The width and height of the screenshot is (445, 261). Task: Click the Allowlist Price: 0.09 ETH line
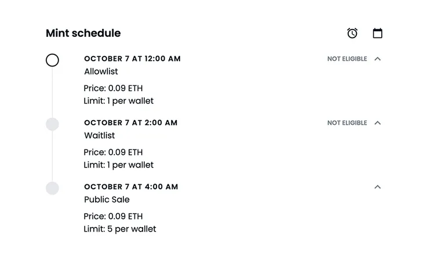113,88
